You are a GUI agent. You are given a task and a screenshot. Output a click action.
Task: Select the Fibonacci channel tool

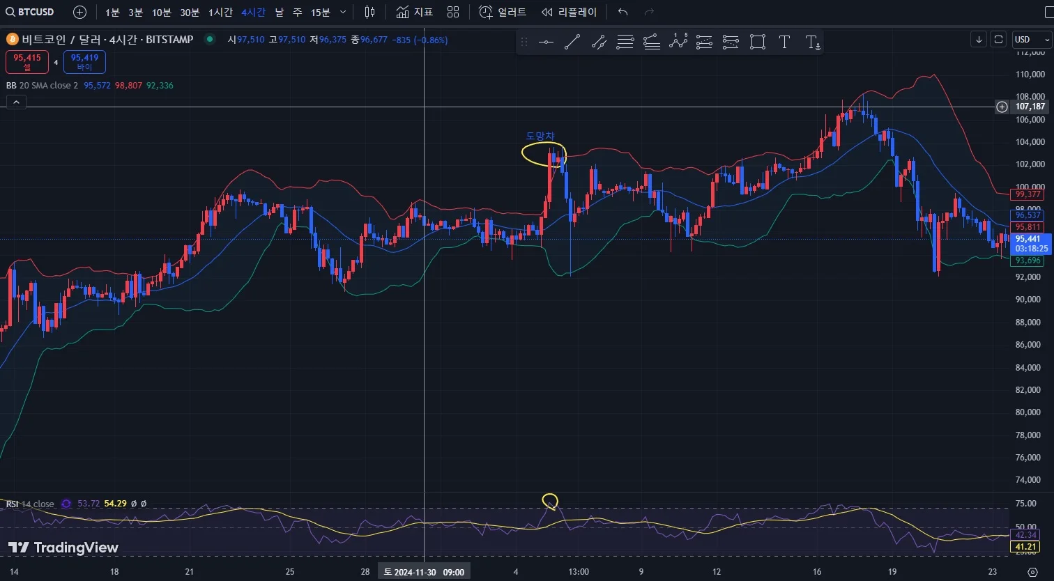click(x=652, y=42)
